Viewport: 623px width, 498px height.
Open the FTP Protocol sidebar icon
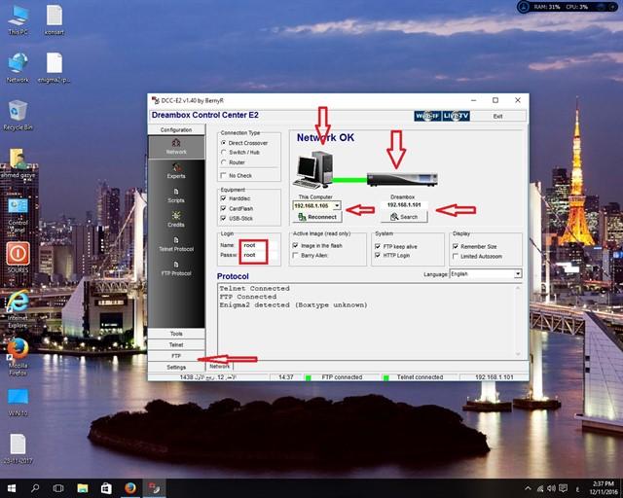[176, 265]
